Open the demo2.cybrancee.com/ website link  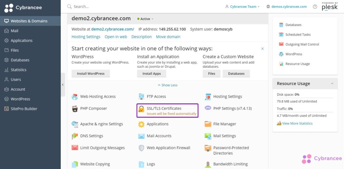tap(113, 29)
